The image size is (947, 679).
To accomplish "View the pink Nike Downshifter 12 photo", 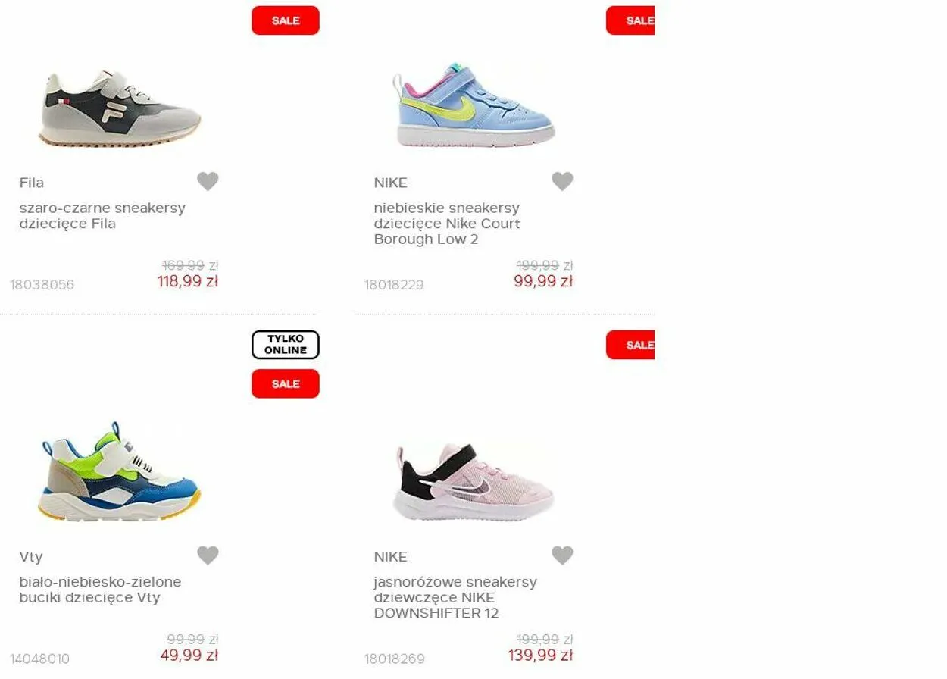I will point(474,481).
